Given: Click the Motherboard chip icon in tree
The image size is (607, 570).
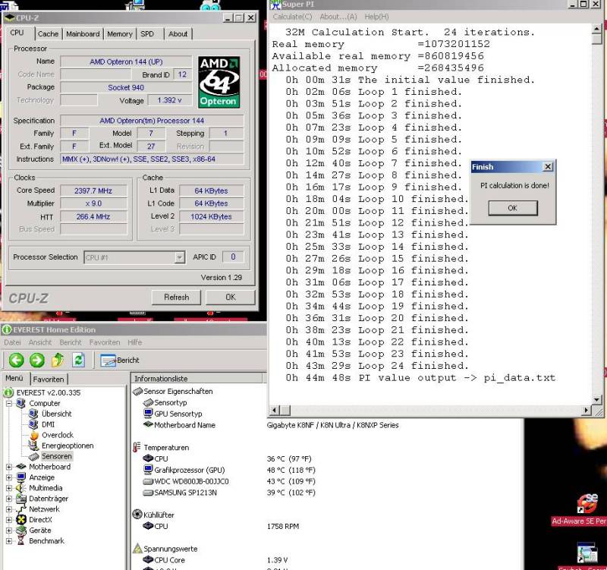Looking at the screenshot, I should pyautogui.click(x=21, y=467).
